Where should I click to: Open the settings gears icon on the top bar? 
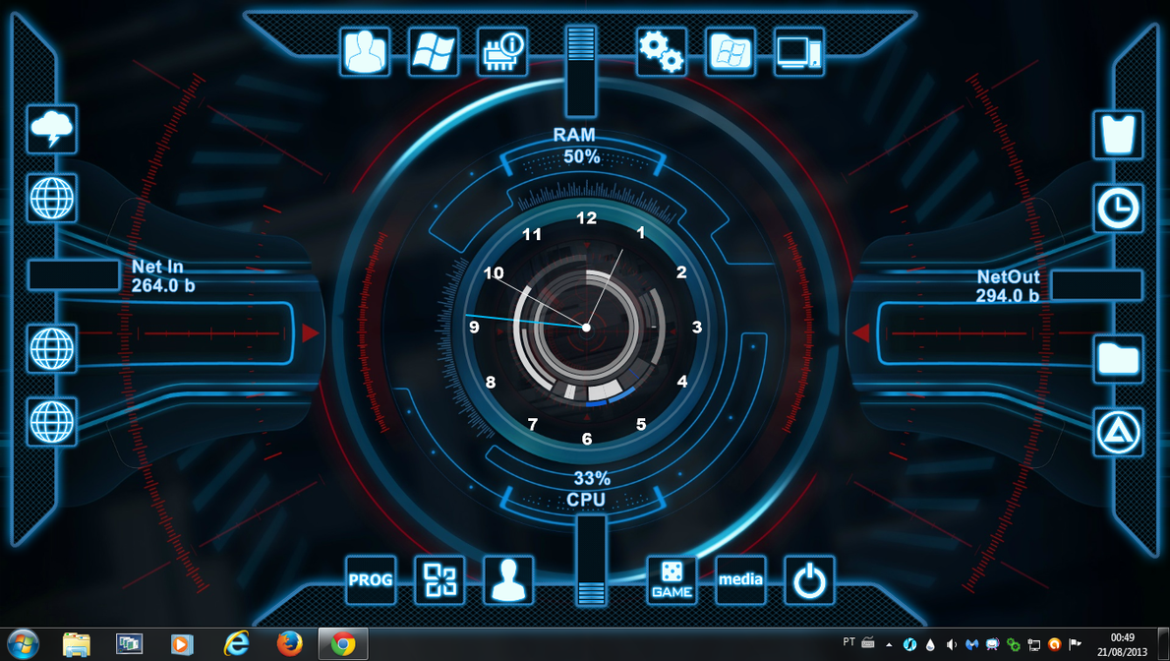coord(661,51)
